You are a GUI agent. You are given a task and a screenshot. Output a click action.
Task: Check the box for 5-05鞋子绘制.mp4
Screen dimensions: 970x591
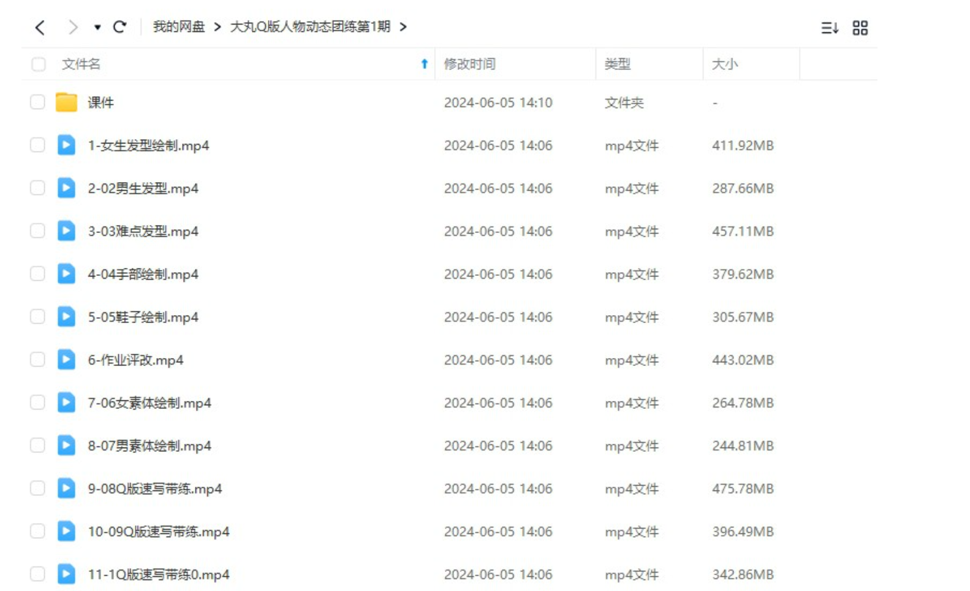38,316
